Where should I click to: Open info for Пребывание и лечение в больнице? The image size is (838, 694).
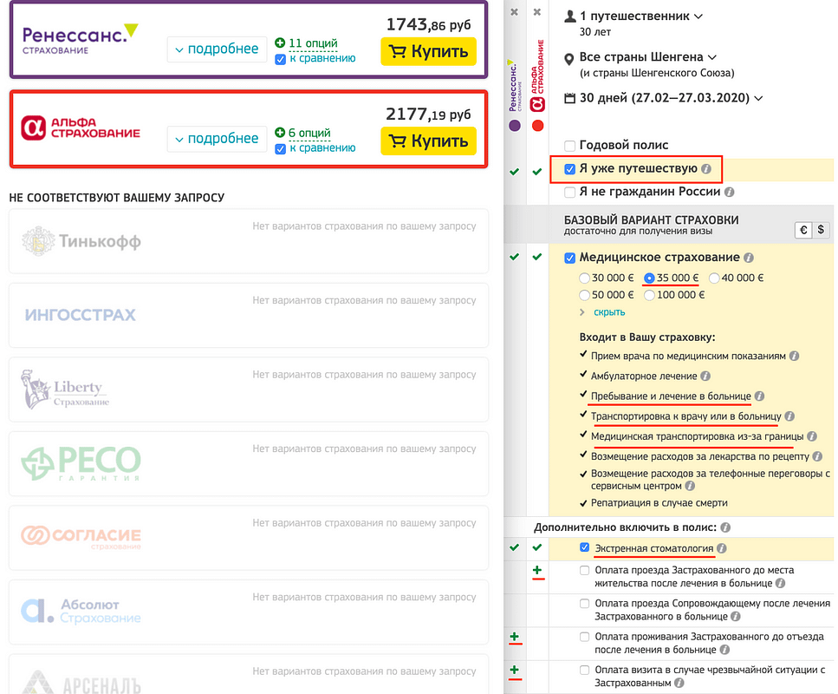[759, 396]
